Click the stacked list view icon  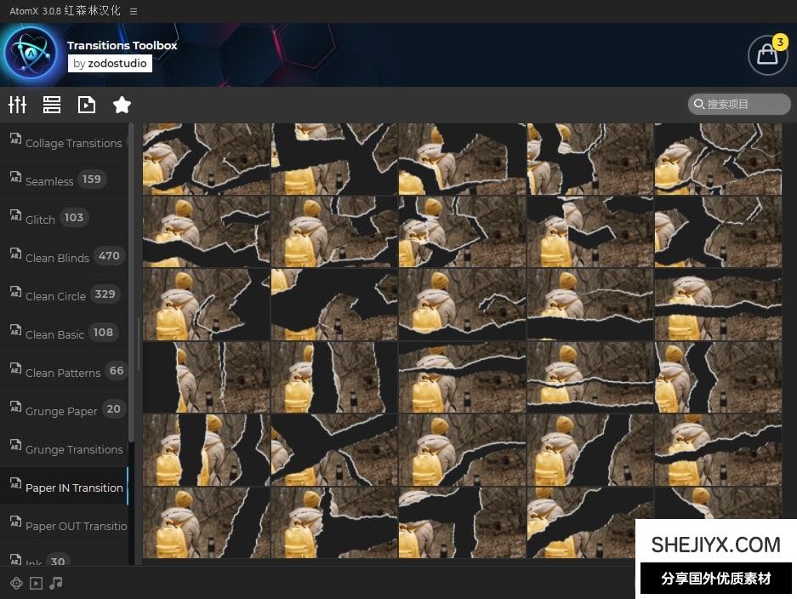[x=52, y=105]
